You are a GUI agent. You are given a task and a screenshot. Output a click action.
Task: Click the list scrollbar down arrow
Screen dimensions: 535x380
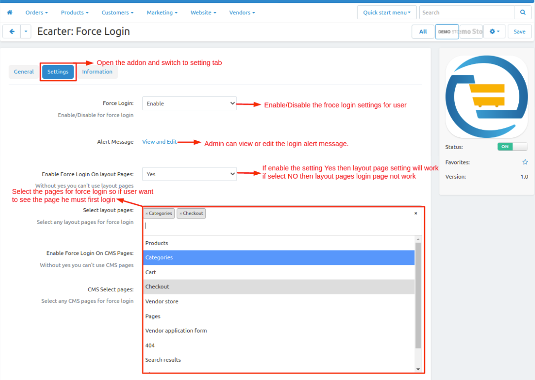418,369
